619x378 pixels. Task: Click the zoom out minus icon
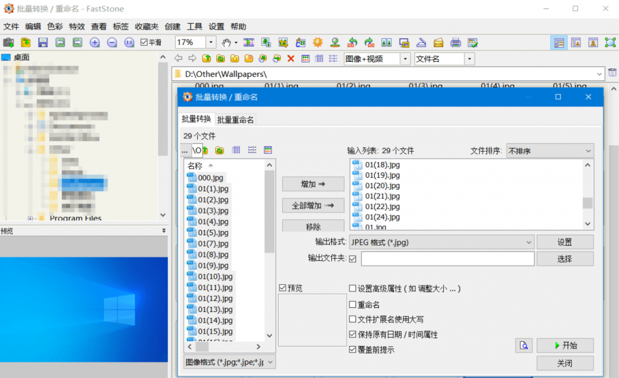click(x=112, y=42)
